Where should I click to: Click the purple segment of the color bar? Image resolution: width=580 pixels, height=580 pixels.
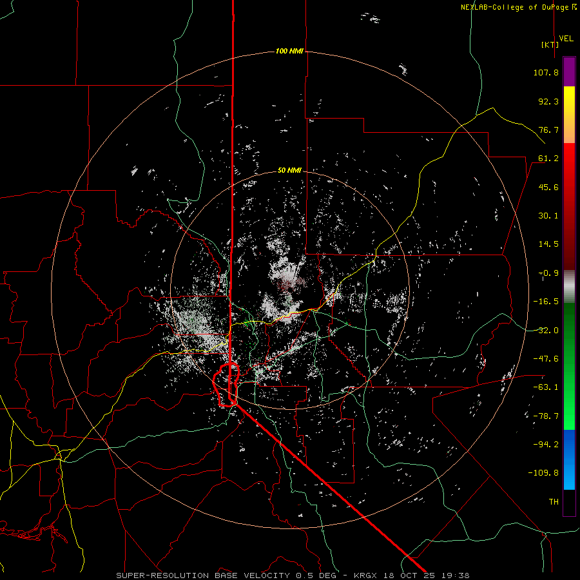569,72
